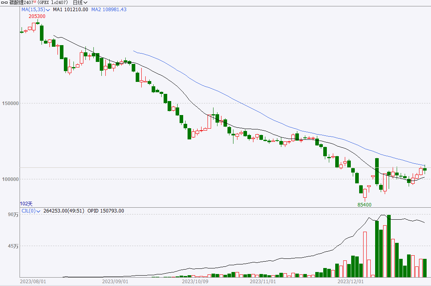Click the 2023/08/01 date marker
This screenshot has height=286, width=431.
(33, 282)
